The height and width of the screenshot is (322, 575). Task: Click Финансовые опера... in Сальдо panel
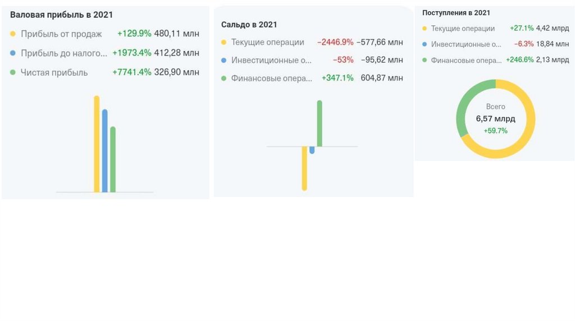point(271,78)
